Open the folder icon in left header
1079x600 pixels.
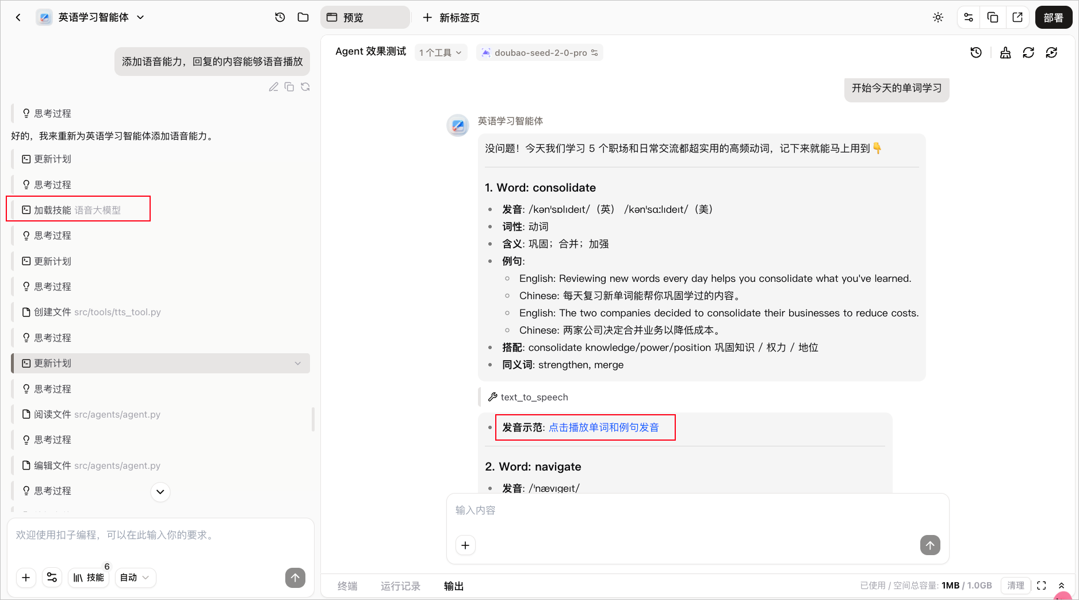(303, 17)
